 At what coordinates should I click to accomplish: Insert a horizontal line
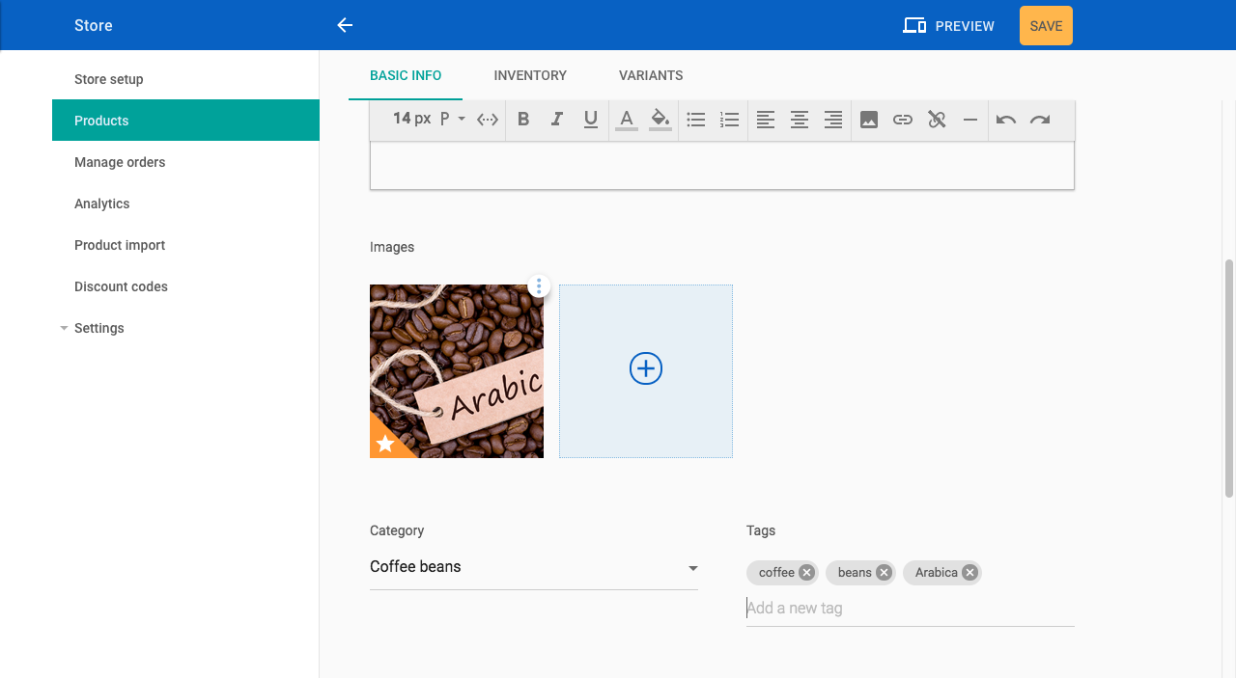pyautogui.click(x=970, y=120)
